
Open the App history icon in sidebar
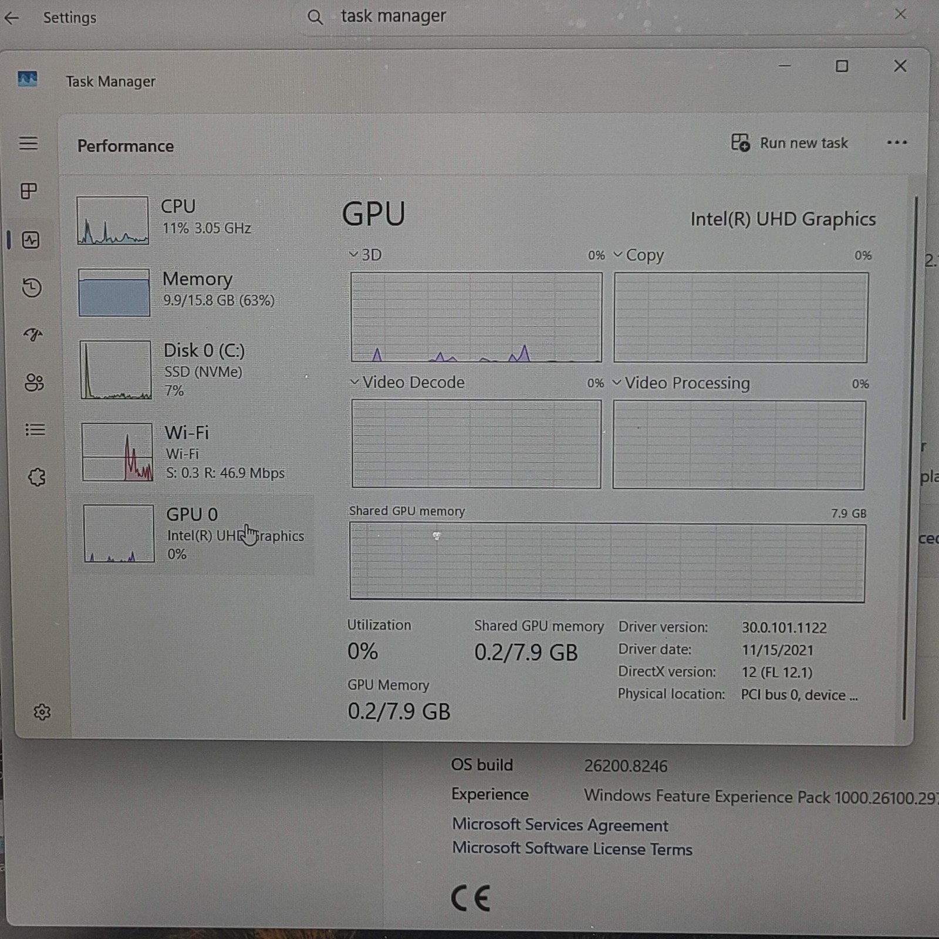click(32, 288)
